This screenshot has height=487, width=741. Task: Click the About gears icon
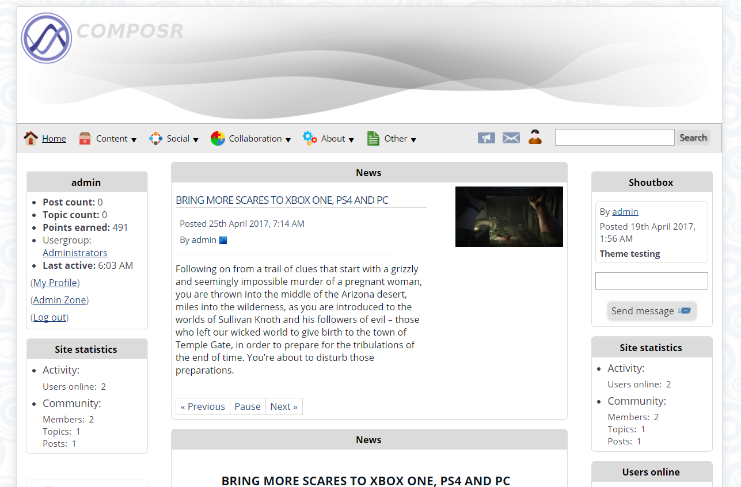coord(310,138)
